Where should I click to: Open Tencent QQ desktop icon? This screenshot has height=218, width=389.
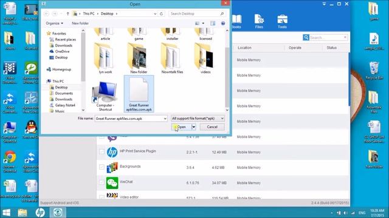point(31,129)
